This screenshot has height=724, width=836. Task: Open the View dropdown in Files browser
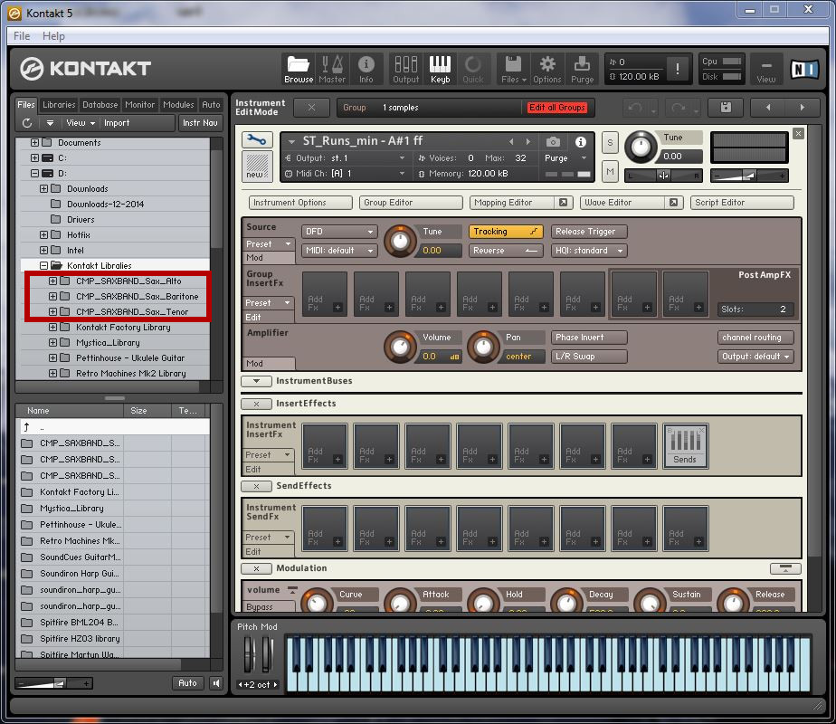80,123
